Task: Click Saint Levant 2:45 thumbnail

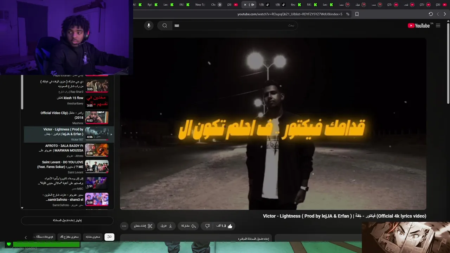Action: coord(97,166)
